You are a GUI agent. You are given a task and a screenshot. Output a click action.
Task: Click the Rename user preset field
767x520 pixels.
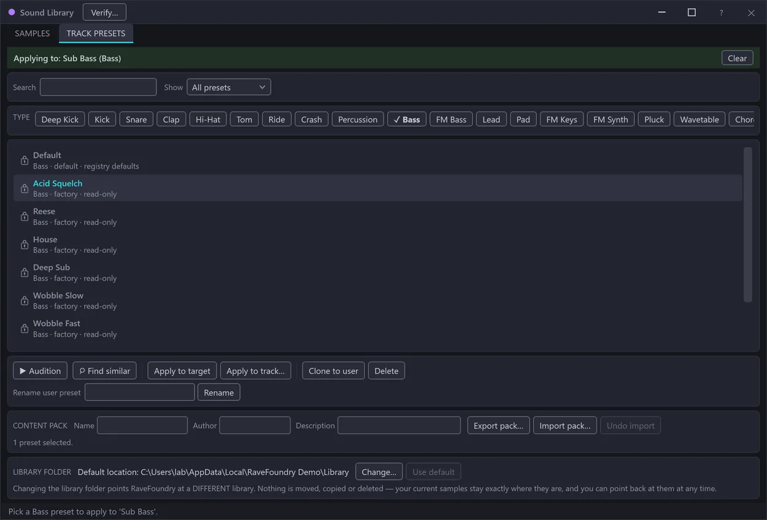point(140,392)
